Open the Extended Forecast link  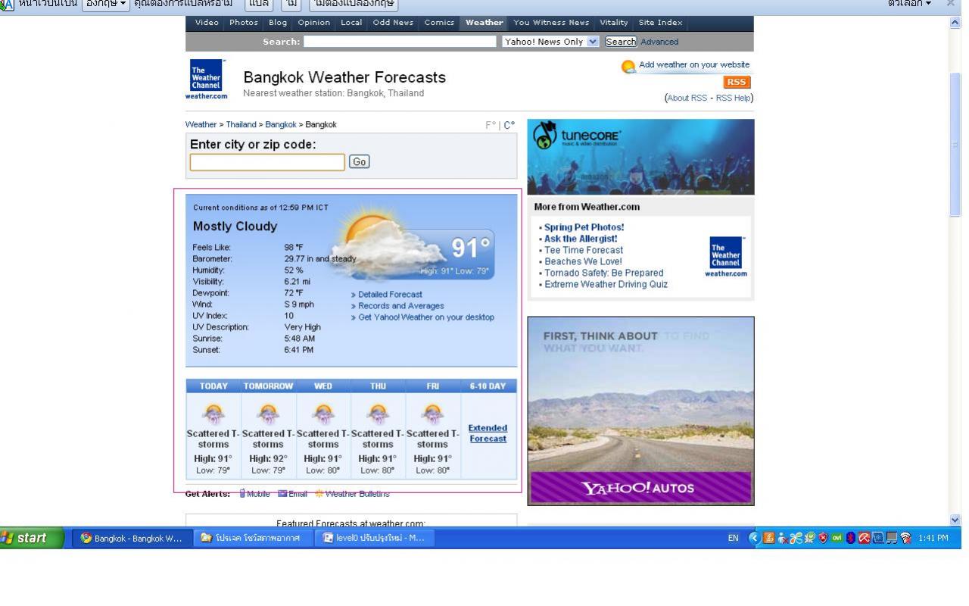pos(488,433)
